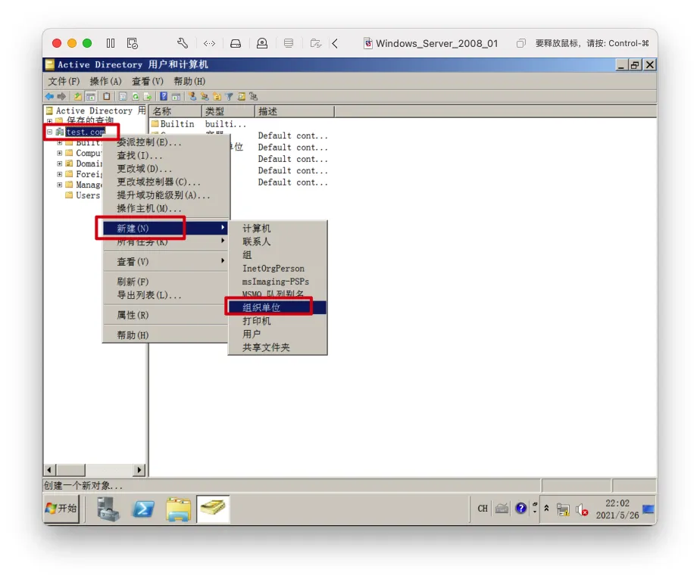Click the network status tray icon
Image resolution: width=700 pixels, height=582 pixels.
[564, 509]
